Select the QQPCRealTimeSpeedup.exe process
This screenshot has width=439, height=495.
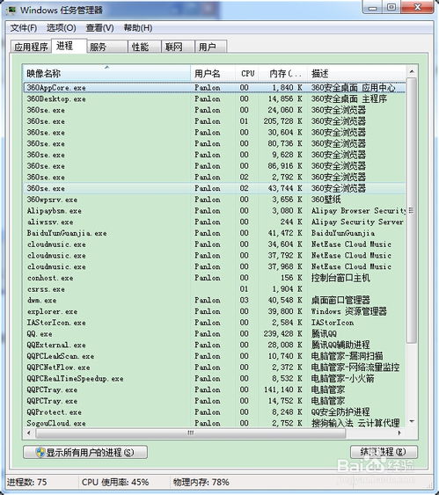click(215, 379)
